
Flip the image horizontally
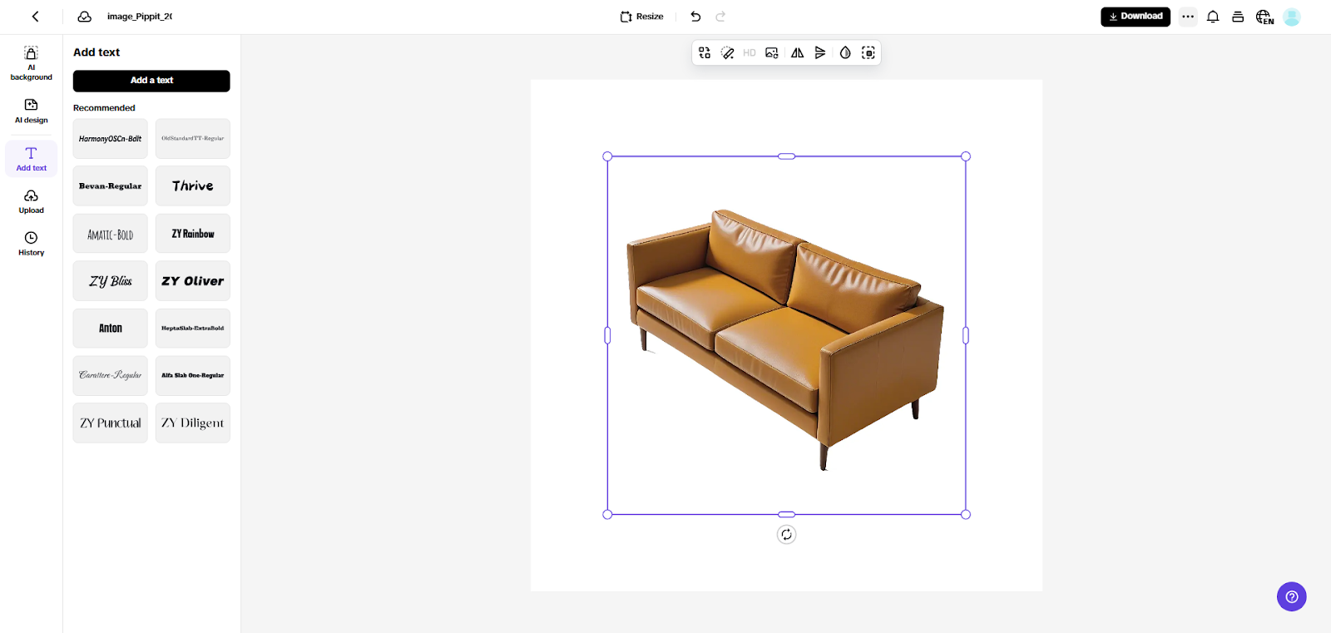797,52
